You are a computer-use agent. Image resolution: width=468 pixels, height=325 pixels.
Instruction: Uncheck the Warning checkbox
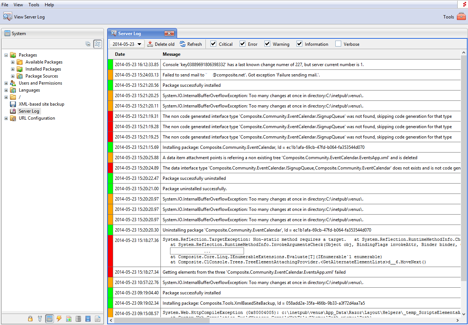coord(267,44)
